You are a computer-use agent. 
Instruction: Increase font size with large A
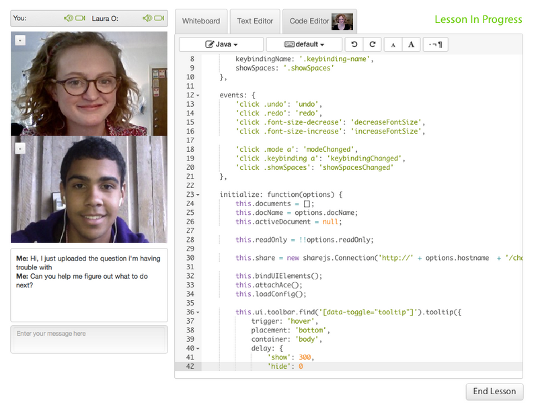point(411,44)
